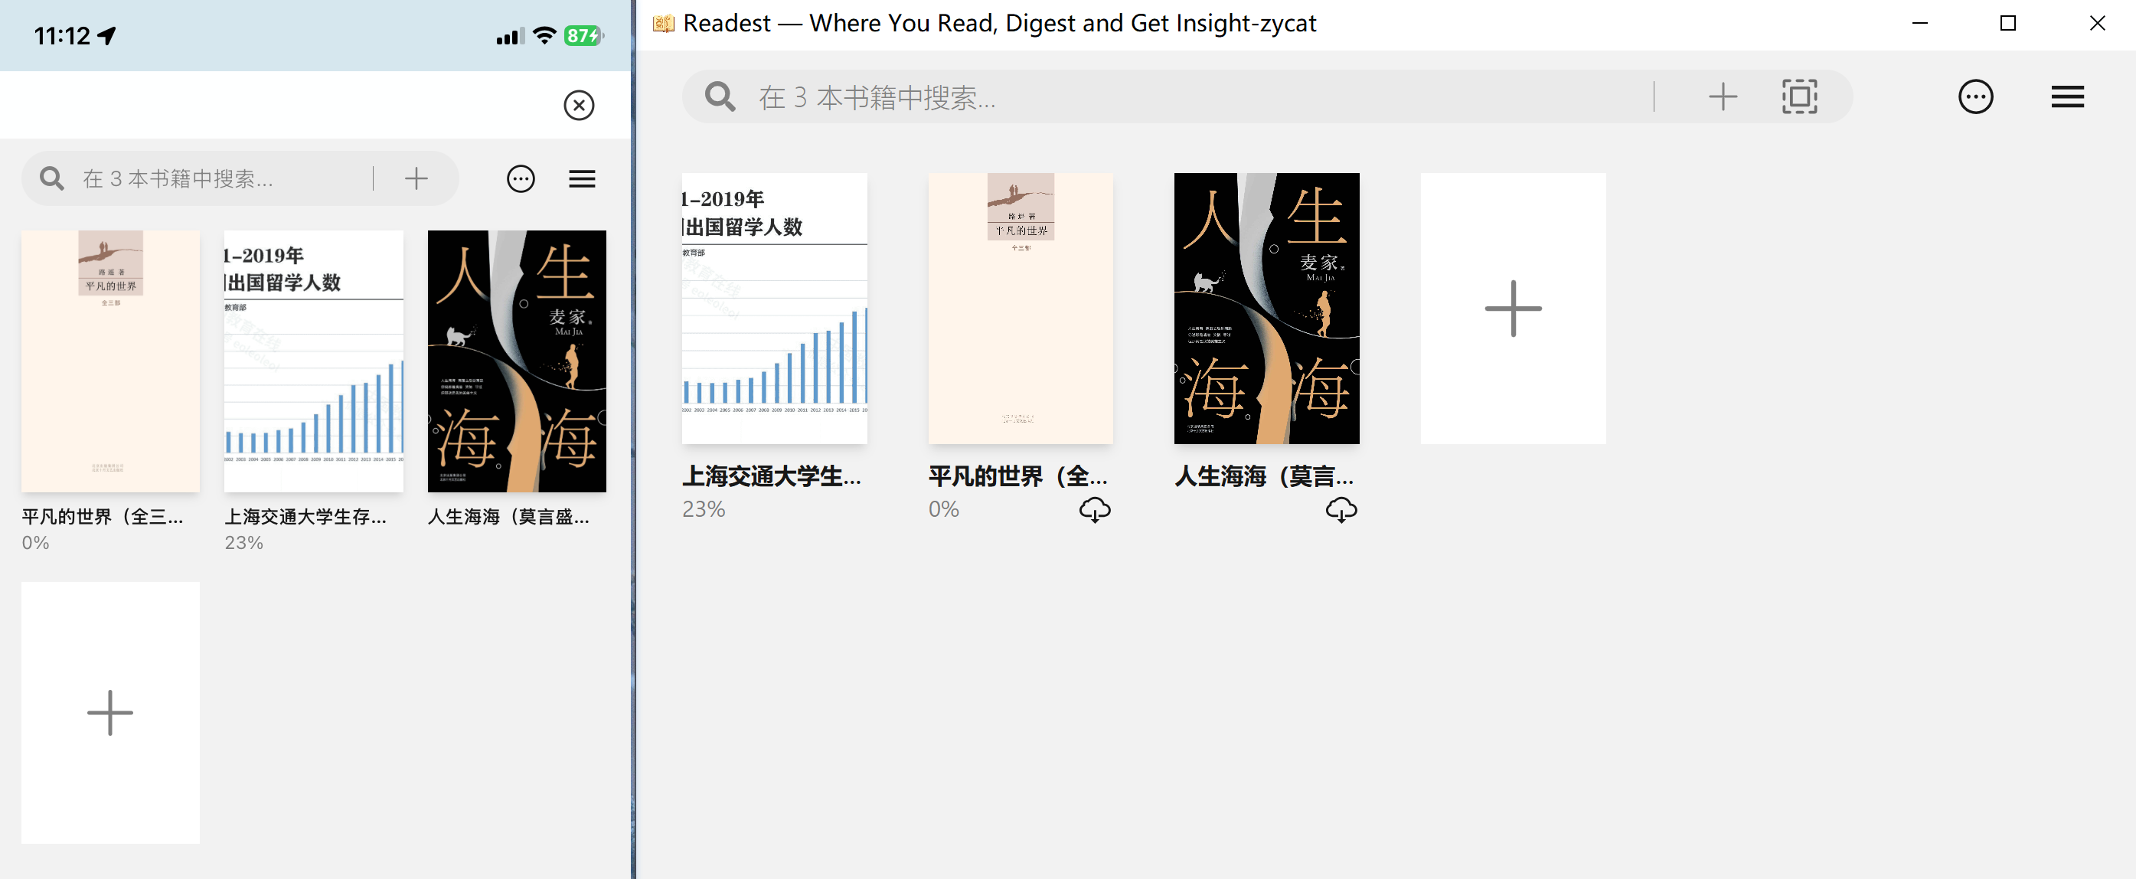The height and width of the screenshot is (879, 2136).
Task: Toggle select-books mode icon in desktop toolbar
Action: pyautogui.click(x=1799, y=97)
